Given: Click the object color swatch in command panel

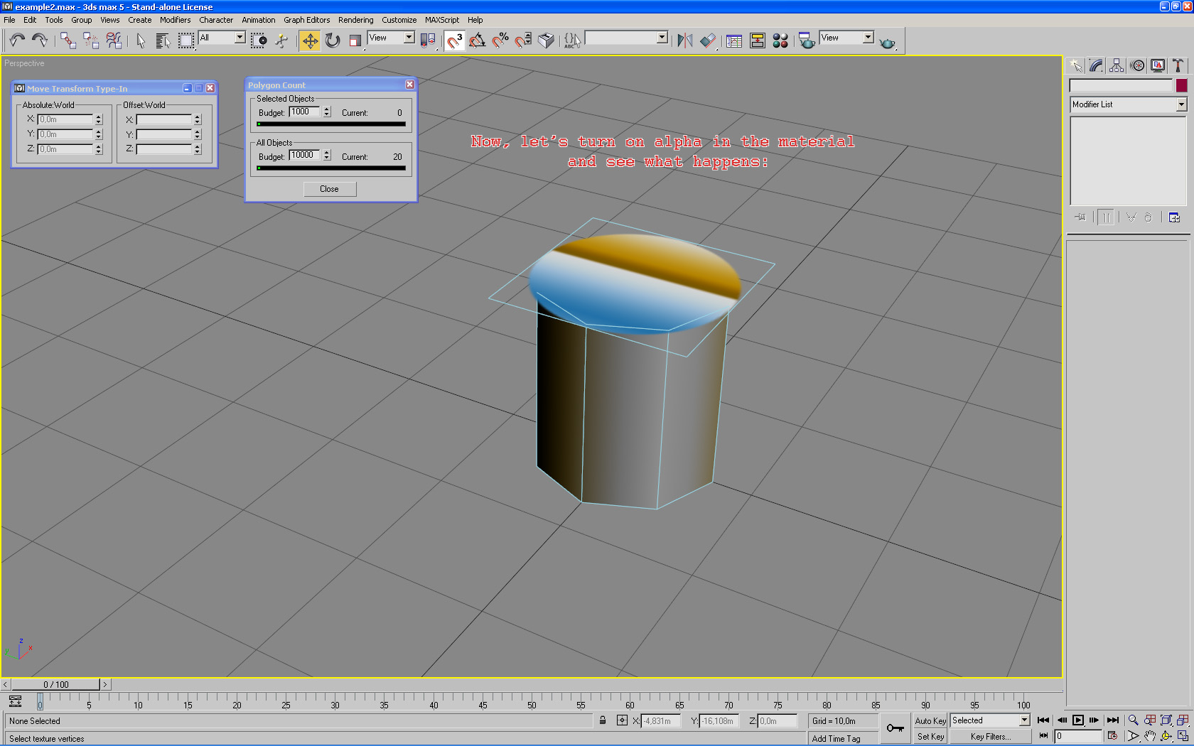Looking at the screenshot, I should click(1181, 85).
